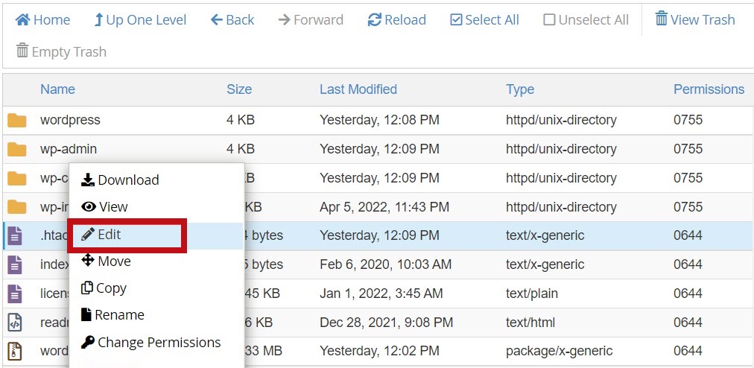Sort by Last Modified column header

358,89
